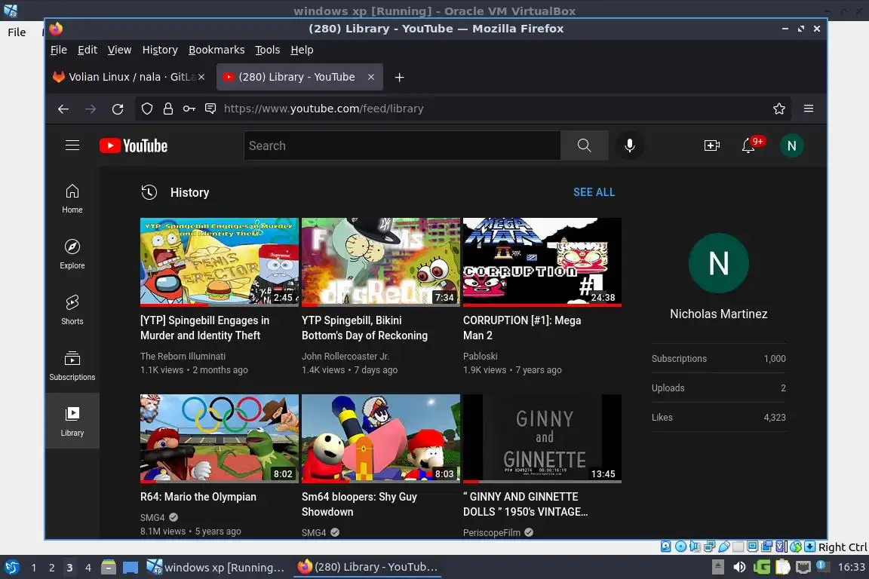Open the account avatar menu in header
The height and width of the screenshot is (579, 869).
pos(791,146)
